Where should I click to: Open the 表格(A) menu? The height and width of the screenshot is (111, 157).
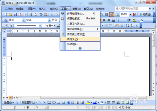point(77,9)
